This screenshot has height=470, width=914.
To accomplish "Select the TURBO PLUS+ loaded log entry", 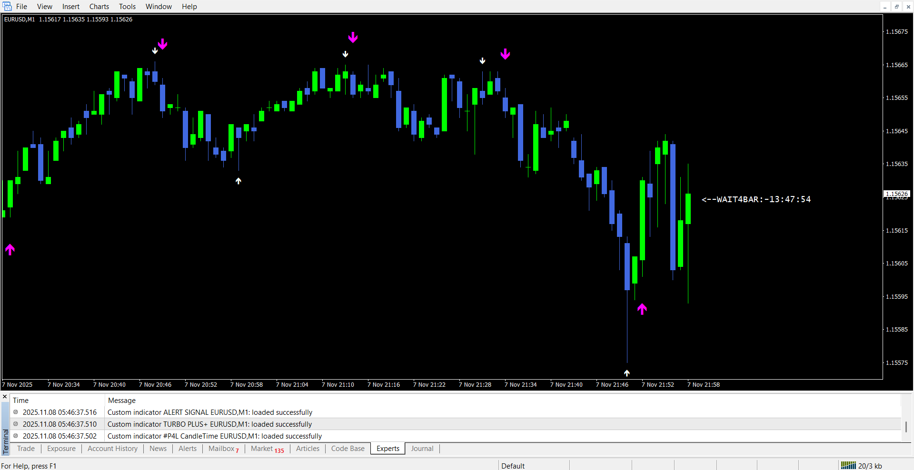I will (x=209, y=424).
